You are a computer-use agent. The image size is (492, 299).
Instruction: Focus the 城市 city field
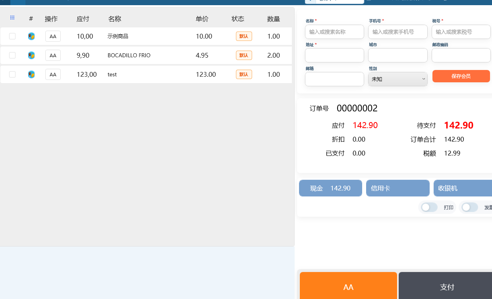tap(398, 55)
